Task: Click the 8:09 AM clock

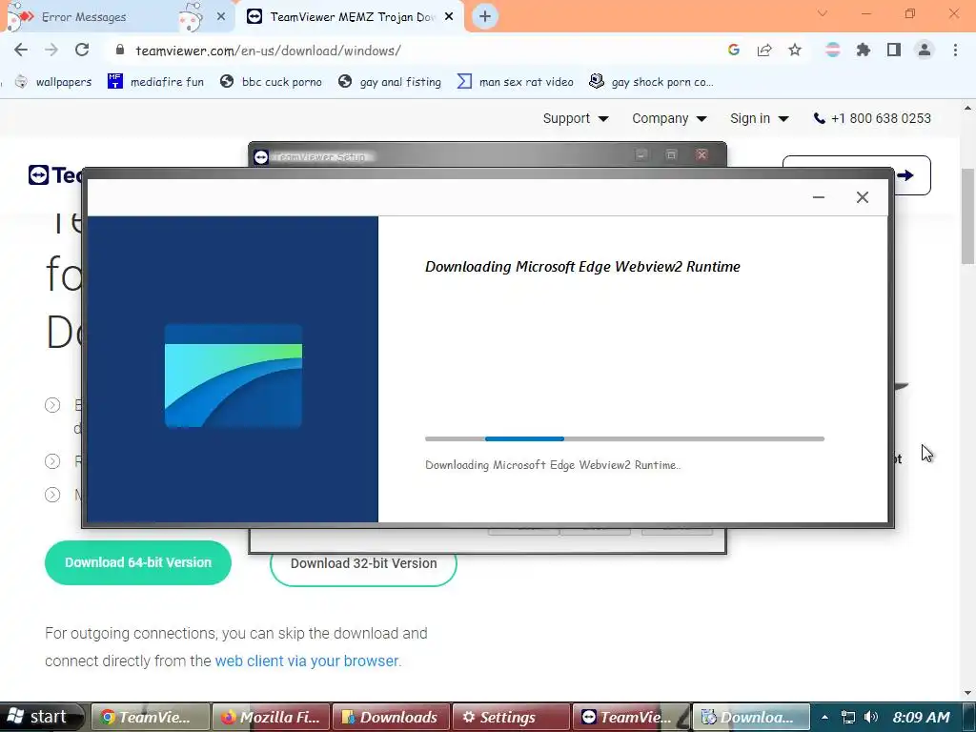Action: pyautogui.click(x=922, y=717)
